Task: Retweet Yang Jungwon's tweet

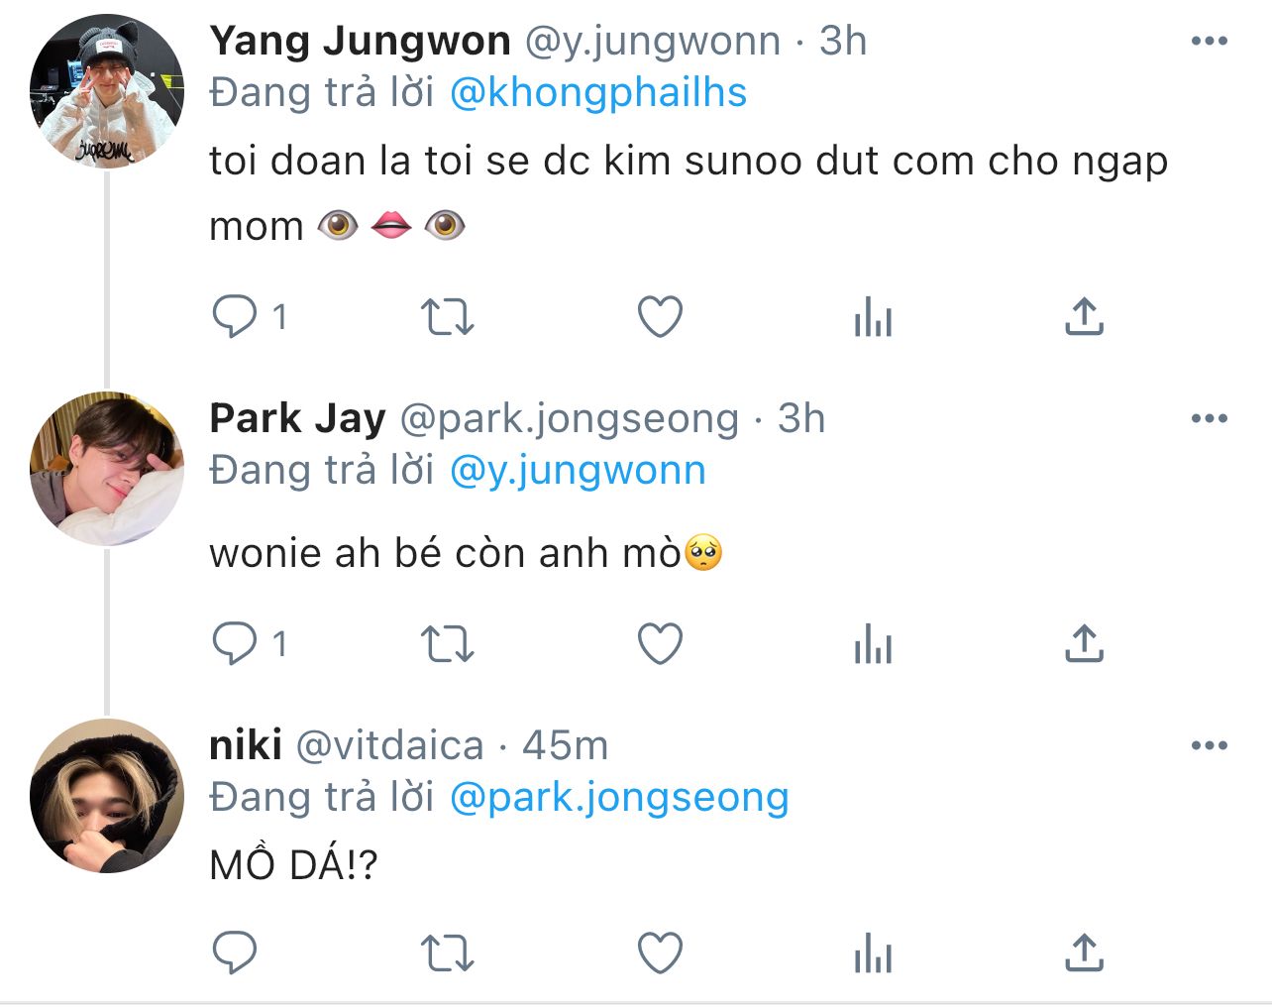Action: coord(448,317)
